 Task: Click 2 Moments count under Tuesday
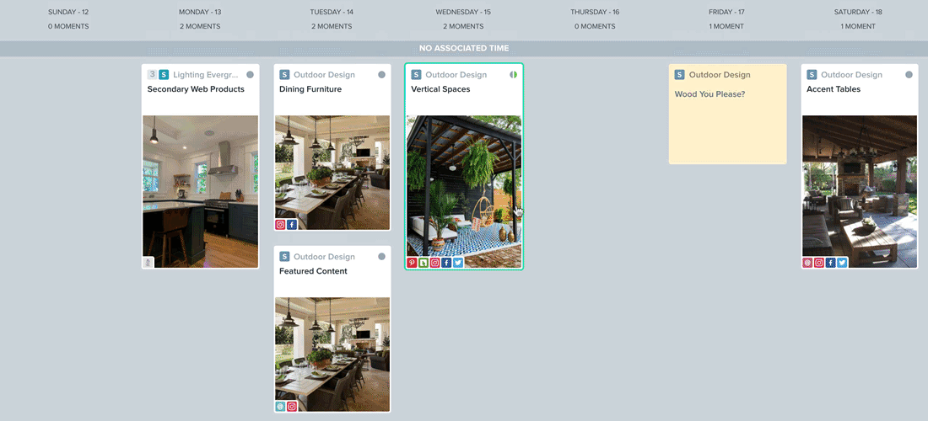click(332, 27)
